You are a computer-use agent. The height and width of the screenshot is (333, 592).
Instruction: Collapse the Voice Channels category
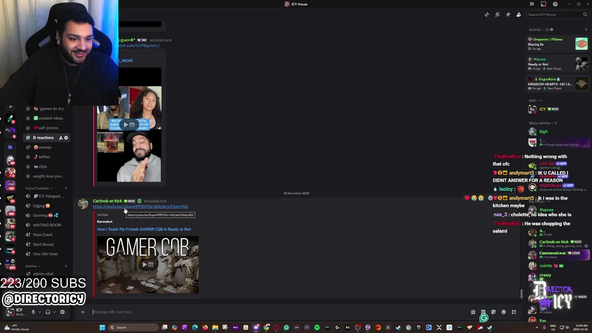[x=39, y=188]
